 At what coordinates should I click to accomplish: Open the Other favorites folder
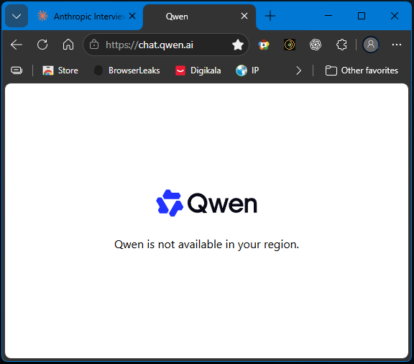362,70
